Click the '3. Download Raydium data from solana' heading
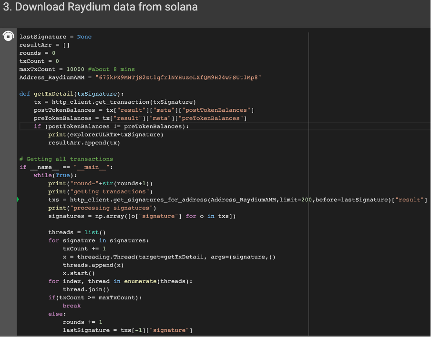 (x=100, y=7)
